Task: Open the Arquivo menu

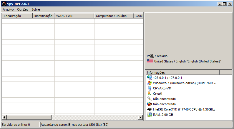Action: [x=8, y=9]
